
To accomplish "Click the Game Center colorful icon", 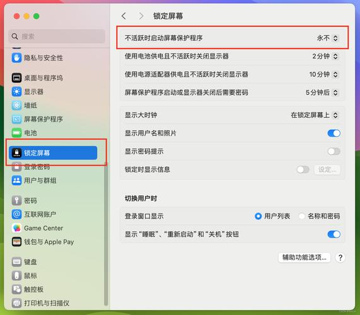I will (16, 228).
